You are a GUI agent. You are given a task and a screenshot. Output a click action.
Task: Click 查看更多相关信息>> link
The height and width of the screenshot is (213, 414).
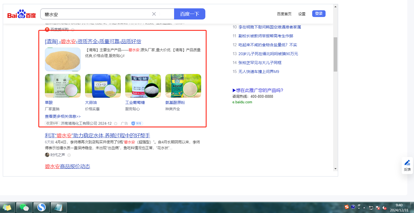click(x=63, y=116)
